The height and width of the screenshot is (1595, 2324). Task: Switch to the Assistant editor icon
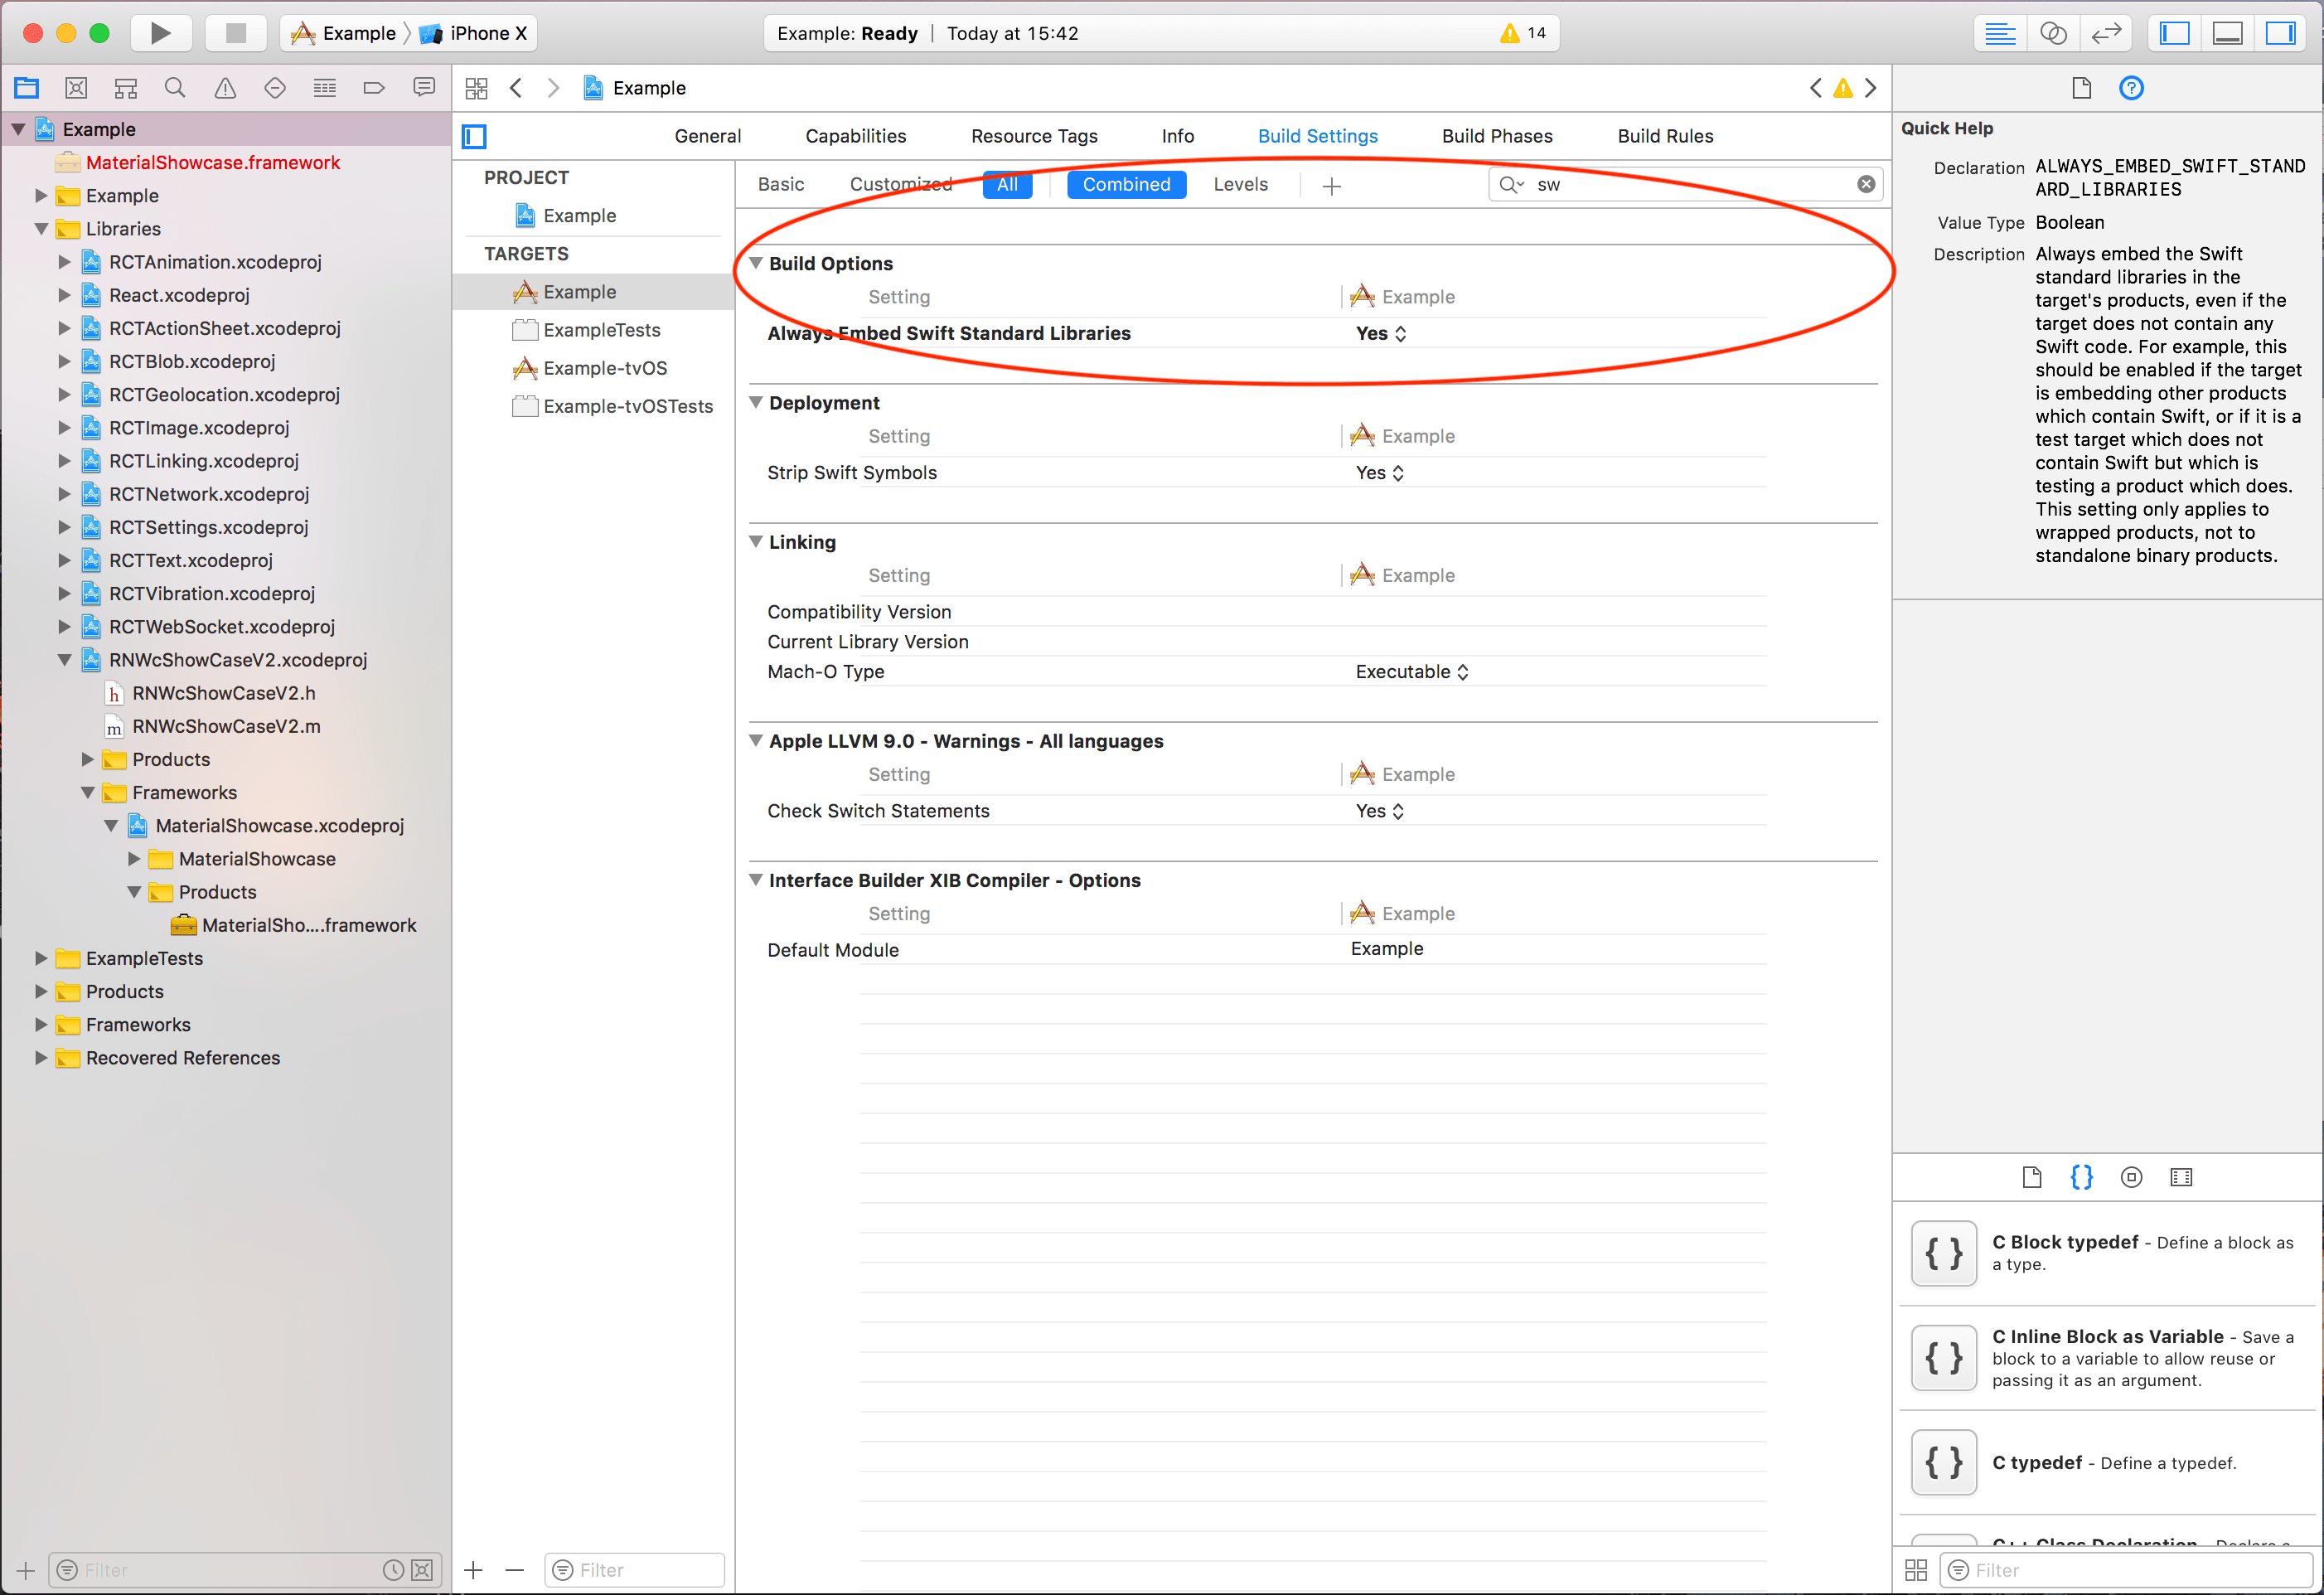click(x=2054, y=33)
